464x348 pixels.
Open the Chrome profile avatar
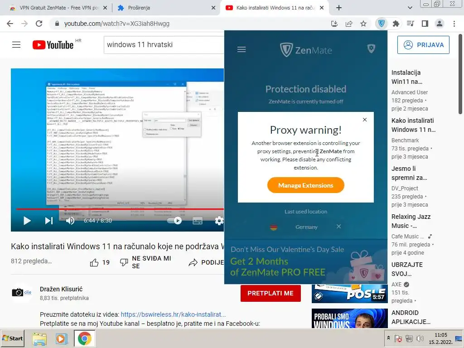coord(440,24)
